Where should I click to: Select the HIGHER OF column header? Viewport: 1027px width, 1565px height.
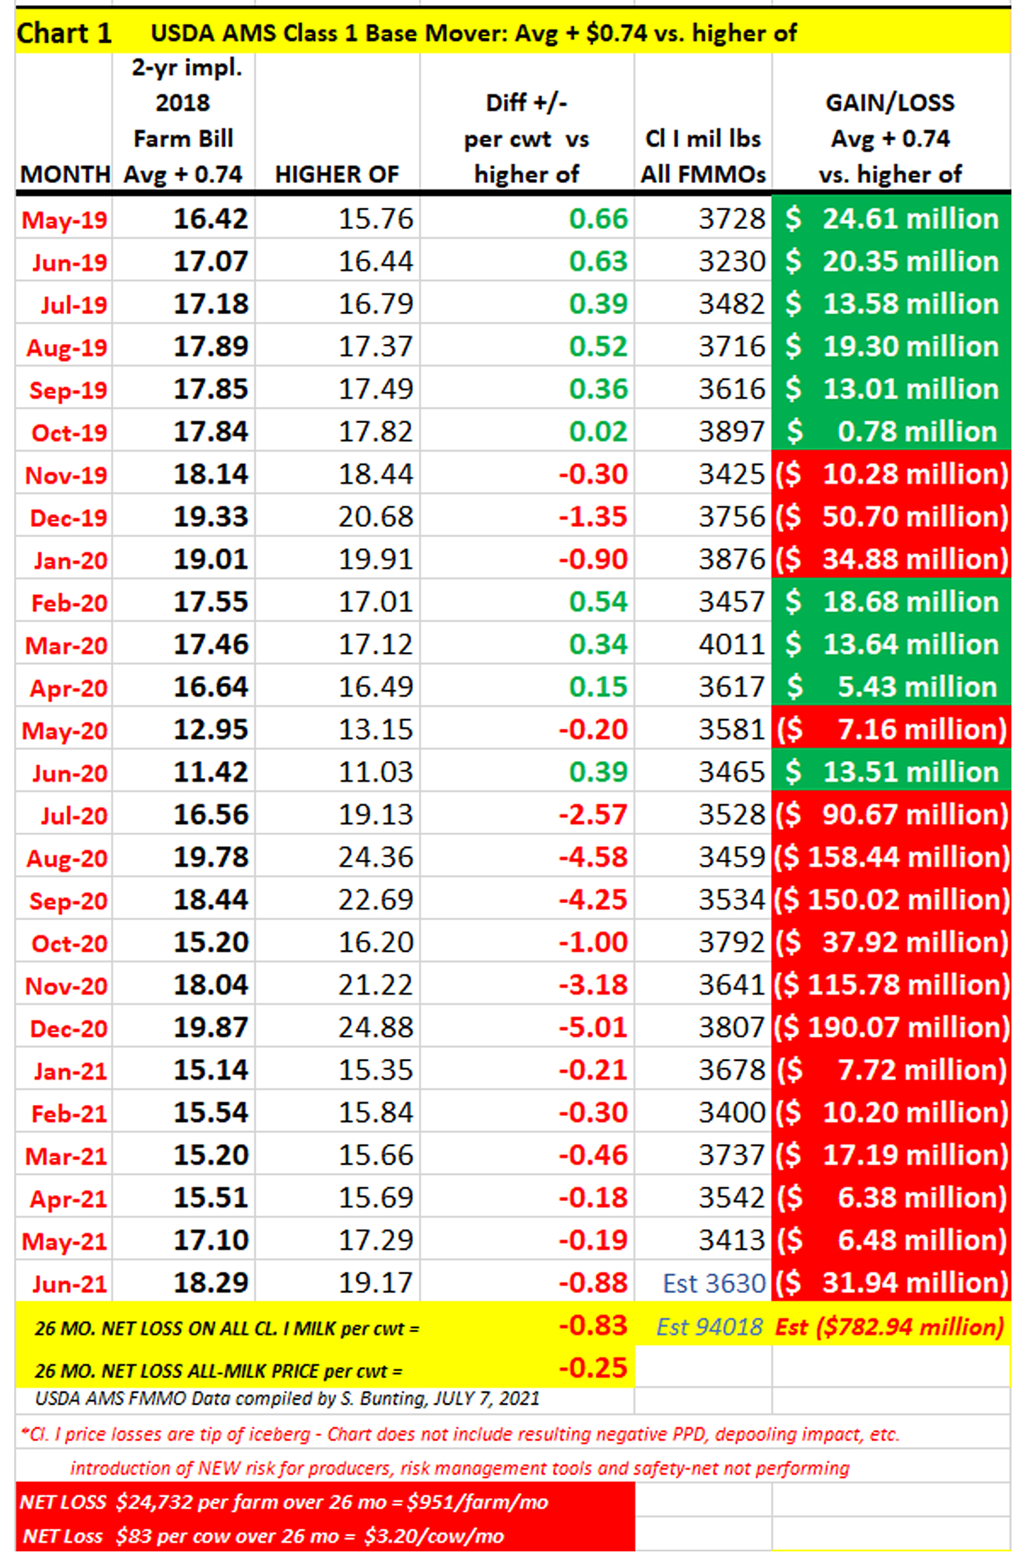tap(336, 175)
